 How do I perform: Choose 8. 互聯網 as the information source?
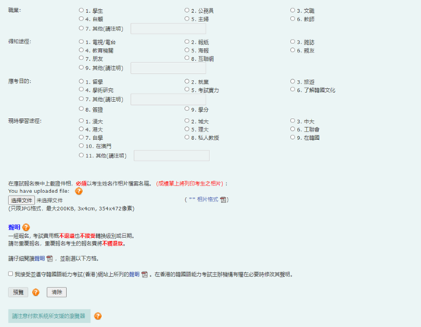point(187,58)
